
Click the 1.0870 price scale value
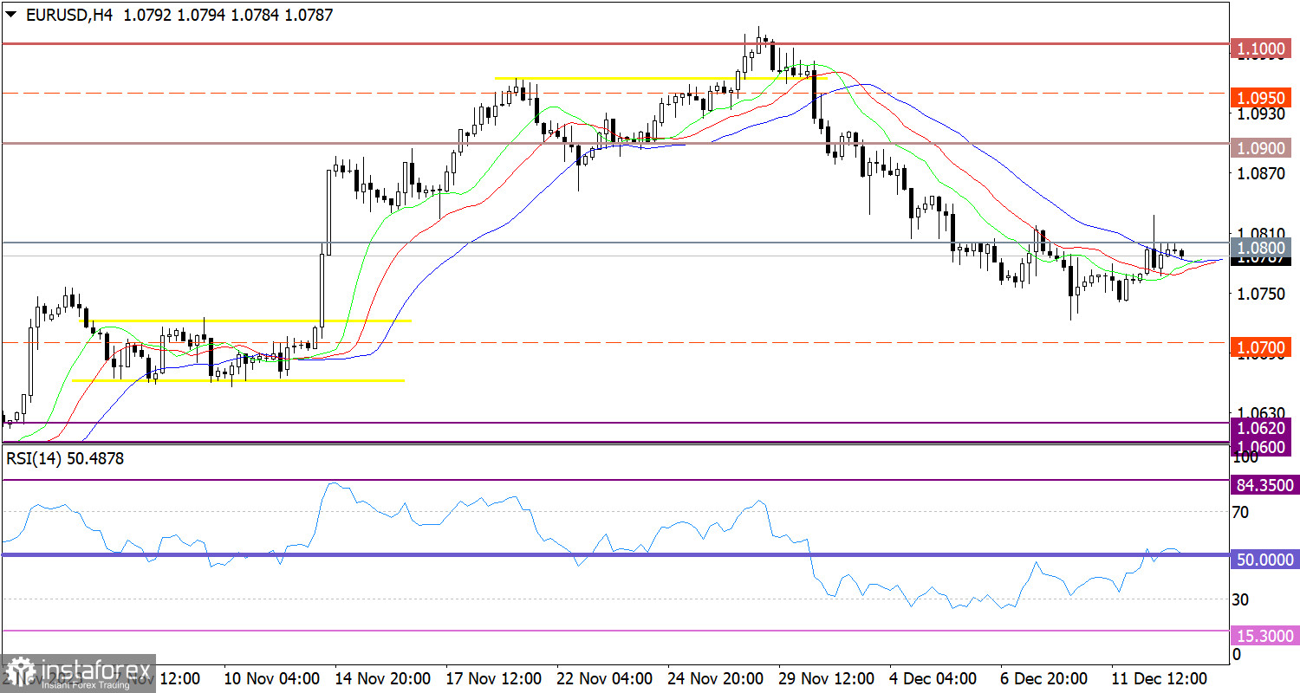tap(1260, 173)
